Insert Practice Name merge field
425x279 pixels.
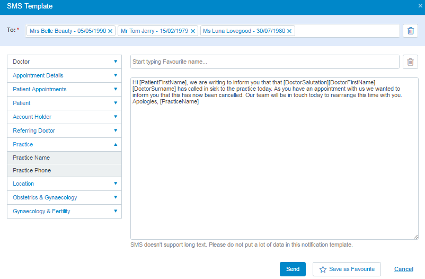[64, 158]
